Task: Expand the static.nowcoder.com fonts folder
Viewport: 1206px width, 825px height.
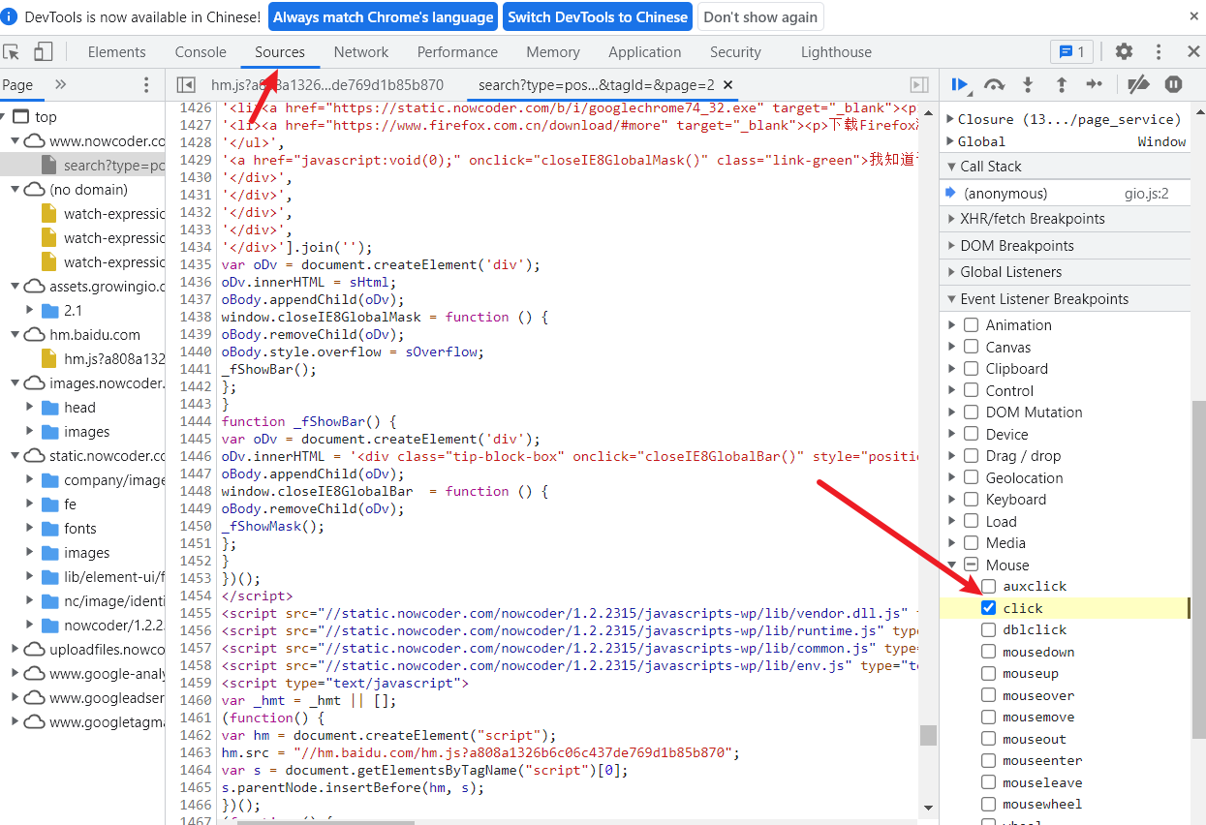Action: point(30,529)
